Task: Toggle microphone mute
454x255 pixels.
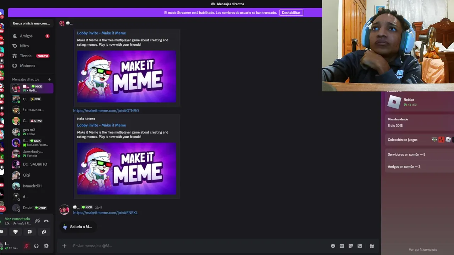Action: click(26, 246)
